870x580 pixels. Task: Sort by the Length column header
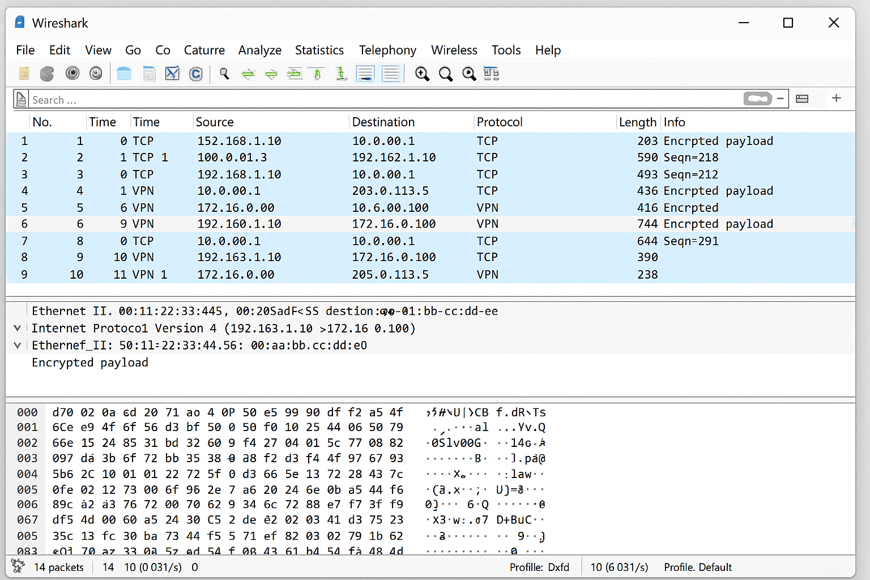637,122
